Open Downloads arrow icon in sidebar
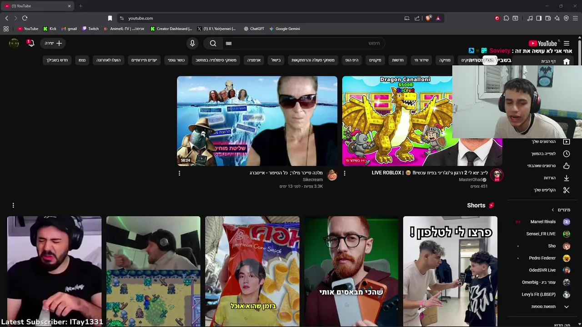 pyautogui.click(x=567, y=178)
